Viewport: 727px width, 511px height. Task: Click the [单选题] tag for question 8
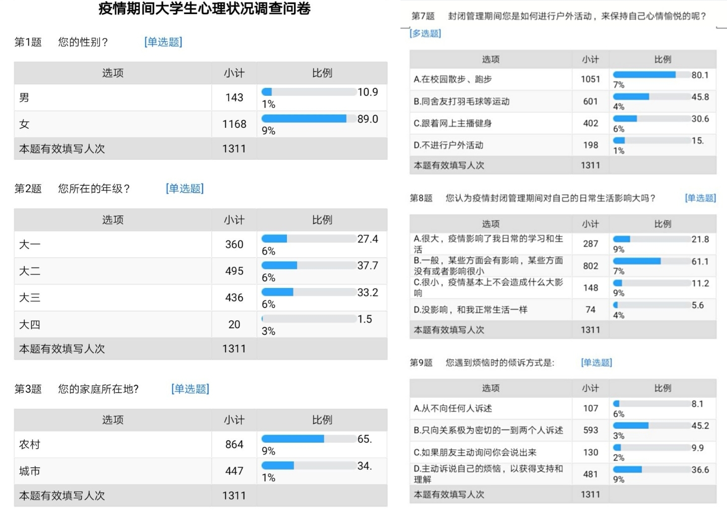pos(700,198)
